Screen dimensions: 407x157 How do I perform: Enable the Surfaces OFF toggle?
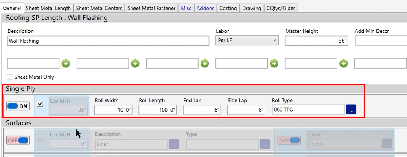18,140
